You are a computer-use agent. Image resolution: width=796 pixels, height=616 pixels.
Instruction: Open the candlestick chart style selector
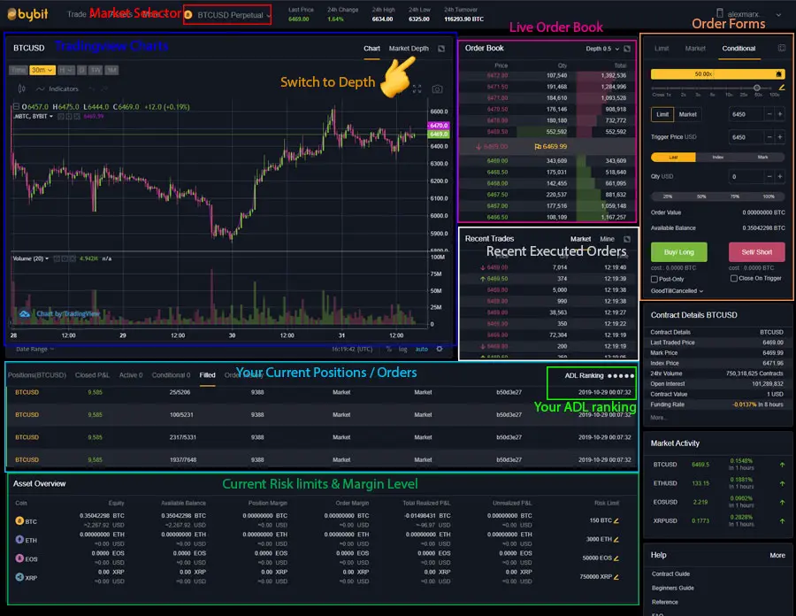pyautogui.click(x=22, y=89)
